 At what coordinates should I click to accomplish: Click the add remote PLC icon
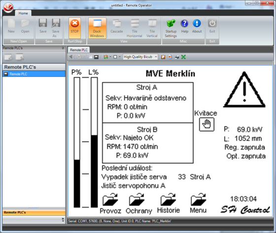point(8,57)
